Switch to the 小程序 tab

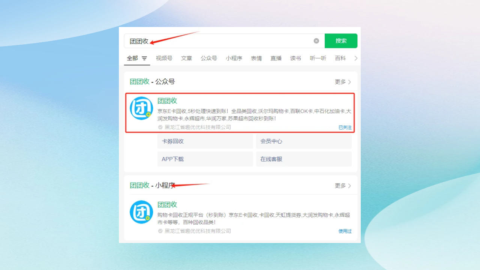234,58
